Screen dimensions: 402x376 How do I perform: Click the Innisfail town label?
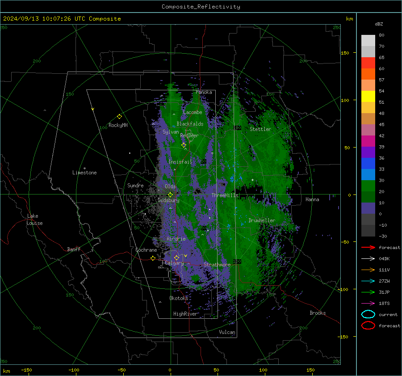[180, 162]
